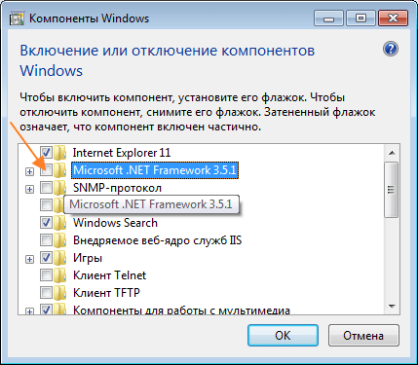Expand the Microsoft .NET Framework 3.5.1 node
Viewport: 418px width, 365px height.
point(29,171)
